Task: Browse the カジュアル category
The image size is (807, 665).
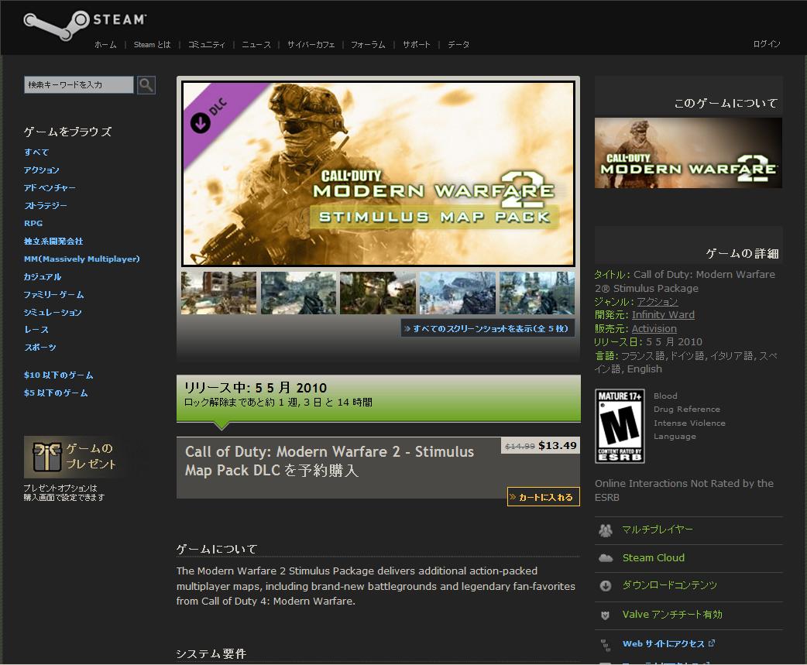Action: click(43, 276)
